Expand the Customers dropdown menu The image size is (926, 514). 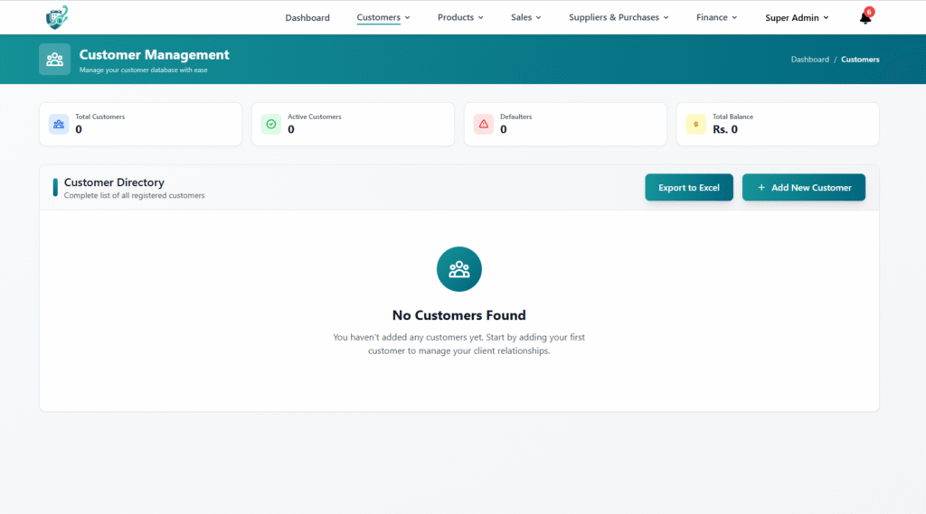(x=383, y=17)
